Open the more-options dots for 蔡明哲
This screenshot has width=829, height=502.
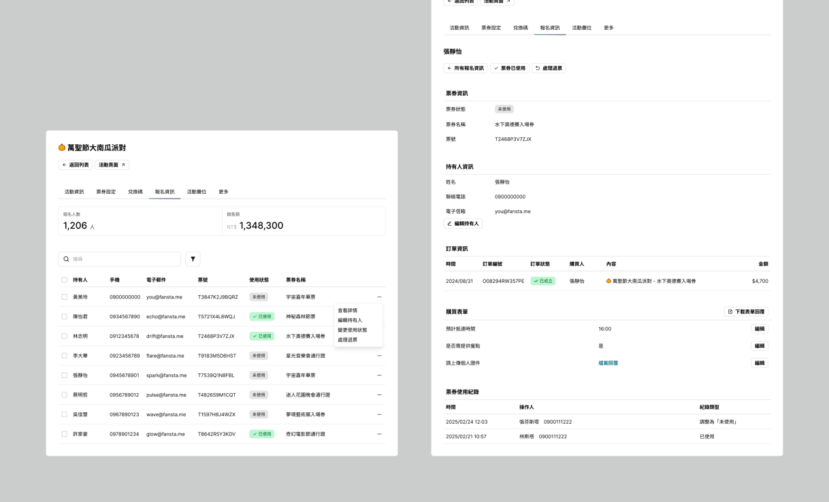tap(379, 395)
